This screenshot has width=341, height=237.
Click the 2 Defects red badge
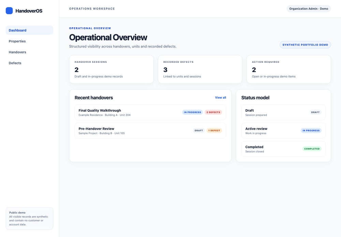click(x=213, y=112)
